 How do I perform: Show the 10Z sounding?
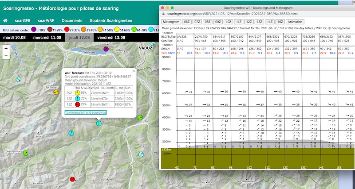pyautogui.click(x=228, y=22)
